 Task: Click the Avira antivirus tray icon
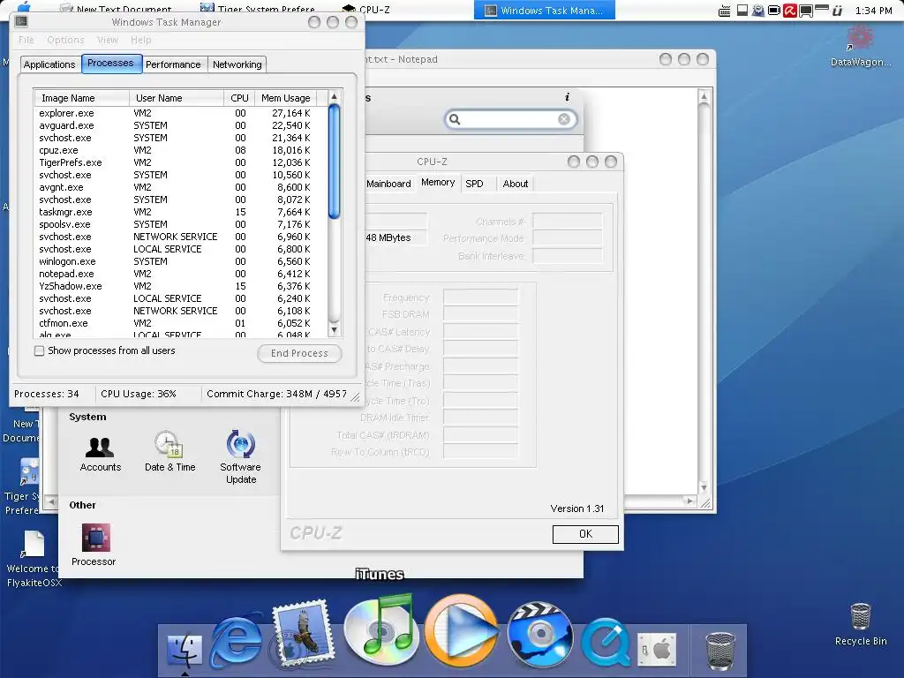789,11
